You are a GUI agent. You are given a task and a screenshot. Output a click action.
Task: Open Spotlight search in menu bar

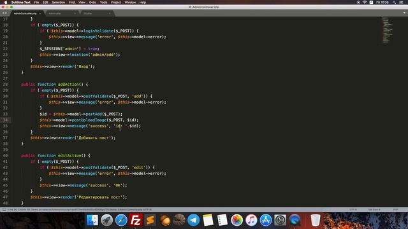tap(394, 3)
